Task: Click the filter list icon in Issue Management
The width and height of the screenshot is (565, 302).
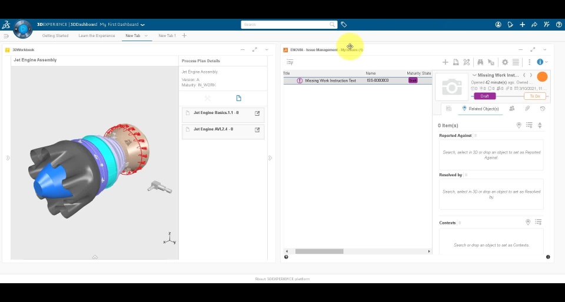Action: 290,62
